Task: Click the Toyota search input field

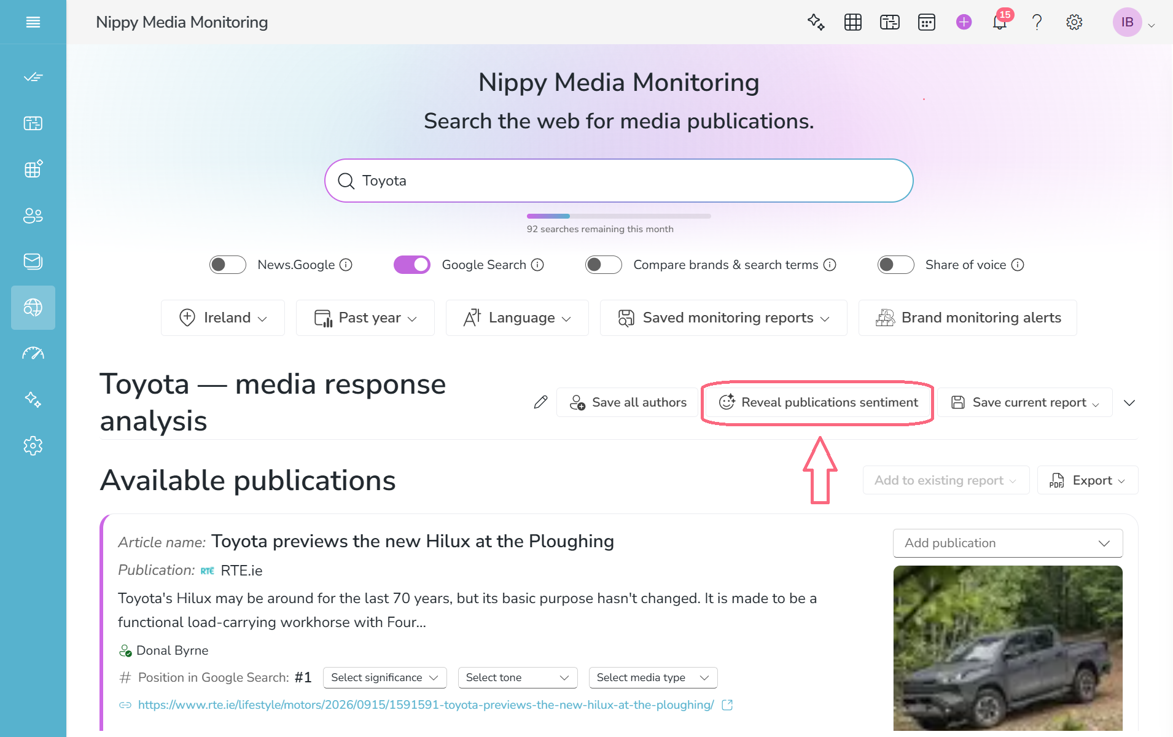Action: [619, 181]
